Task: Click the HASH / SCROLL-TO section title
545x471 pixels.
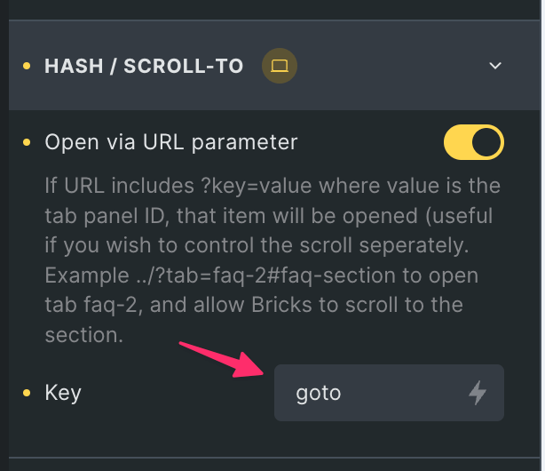Action: pyautogui.click(x=144, y=66)
